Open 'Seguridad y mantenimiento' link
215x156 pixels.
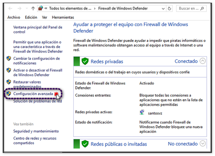pyautogui.click(x=36, y=131)
